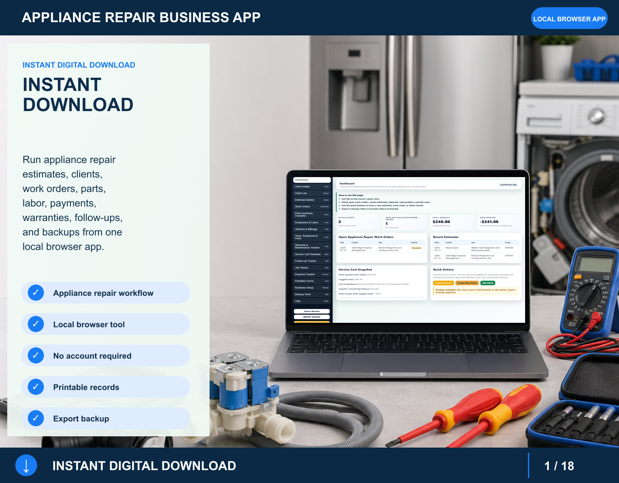
Task: Open Client List in the sidebar
Action: coord(312,193)
